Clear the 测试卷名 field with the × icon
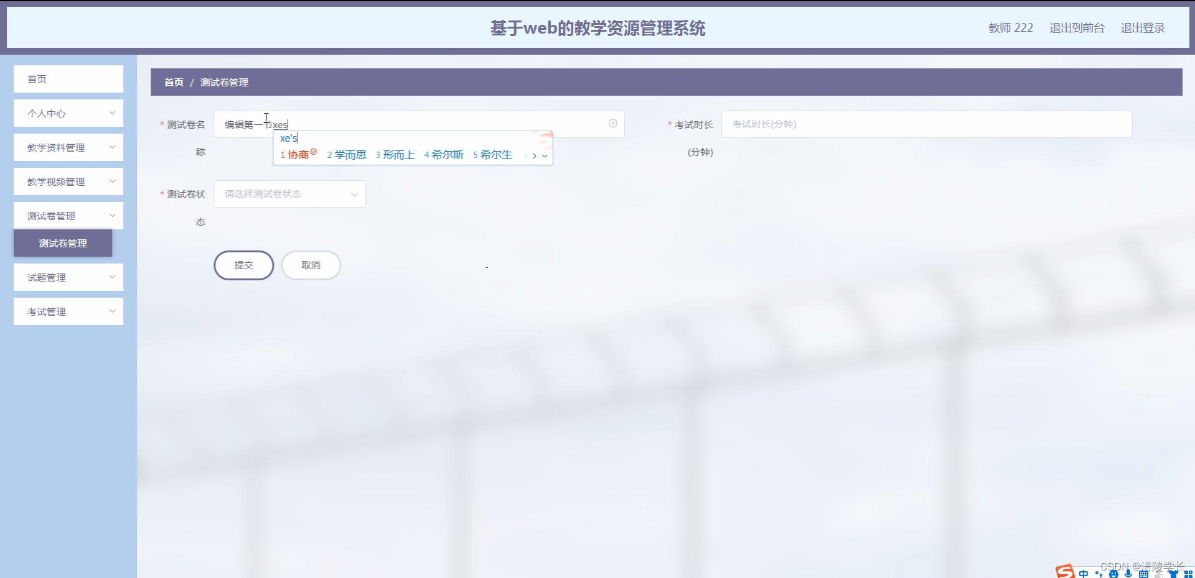Screen dimensions: 1195x578 [x=612, y=124]
